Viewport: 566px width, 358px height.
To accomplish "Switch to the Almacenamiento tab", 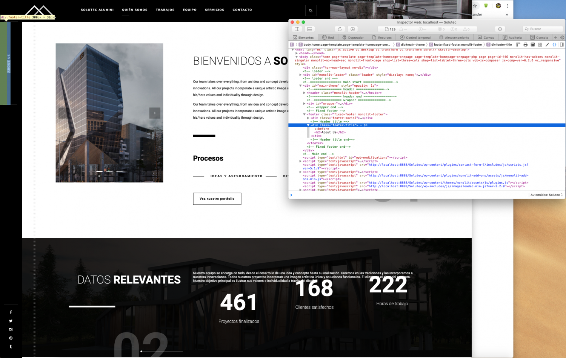I will click(x=454, y=37).
